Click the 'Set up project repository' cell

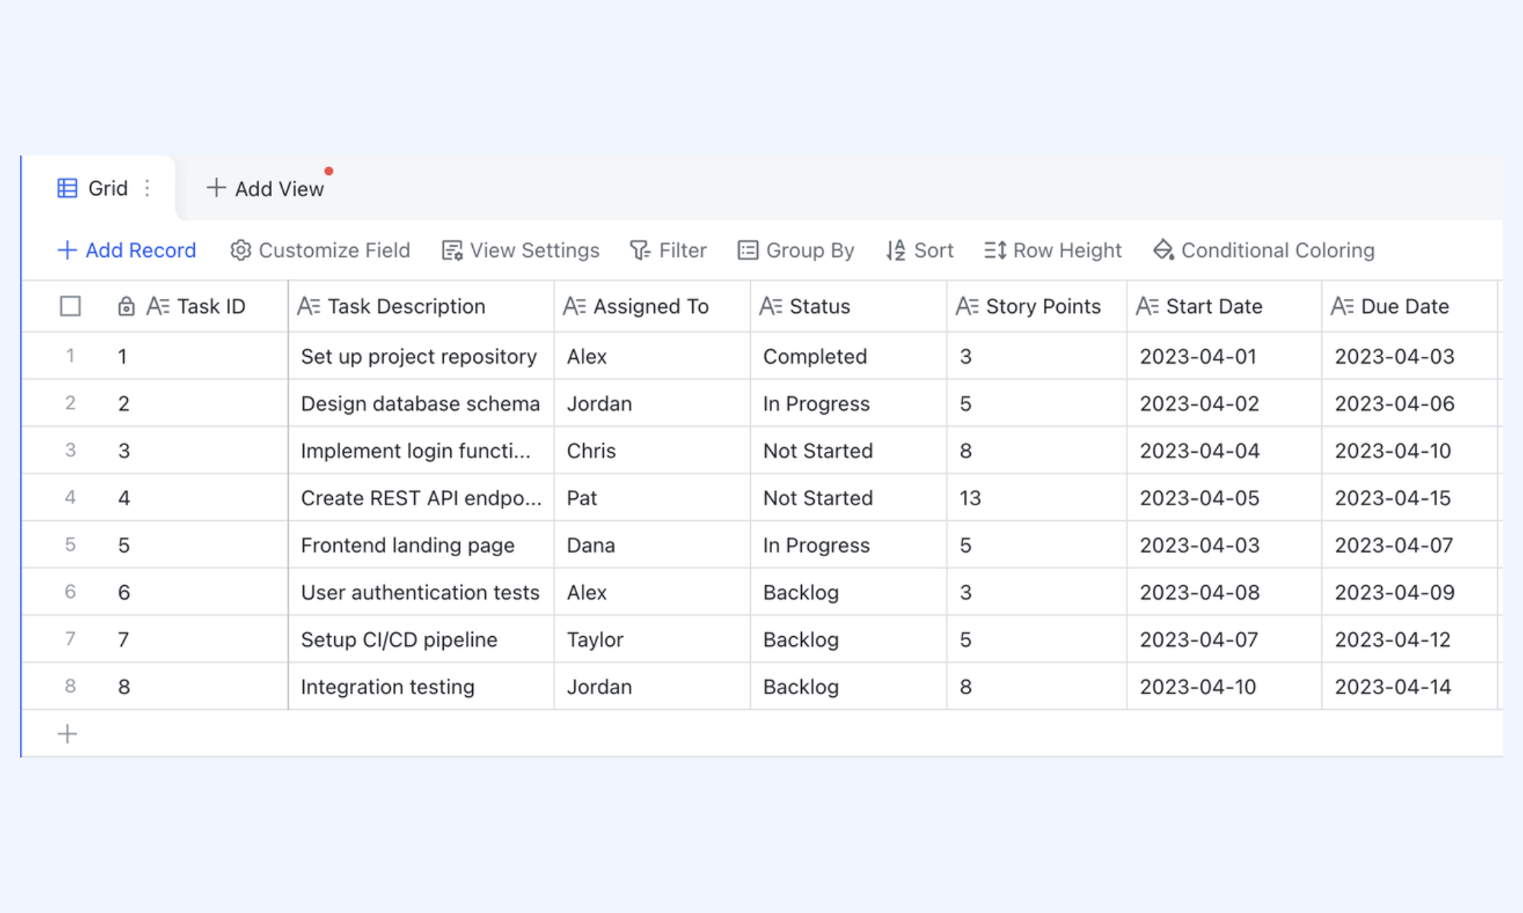click(421, 356)
